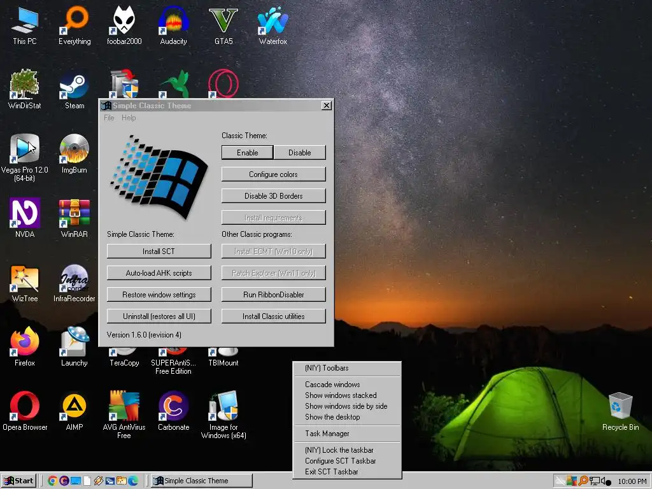Image resolution: width=652 pixels, height=489 pixels.
Task: Select the TBIMount desktop icon
Action: (x=223, y=358)
